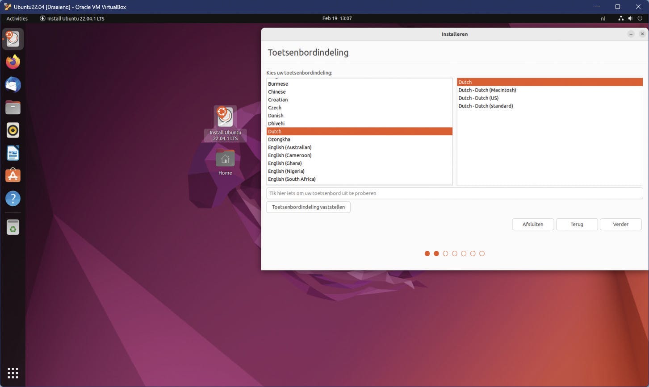Viewport: 649px width, 387px height.
Task: Open Ubuntu Software from the dock
Action: coord(13,175)
